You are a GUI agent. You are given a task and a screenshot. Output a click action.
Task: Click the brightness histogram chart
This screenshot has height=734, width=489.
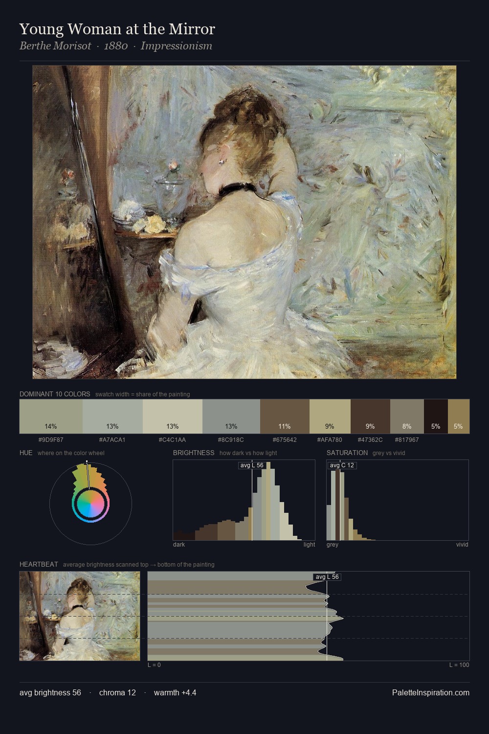pyautogui.click(x=244, y=500)
